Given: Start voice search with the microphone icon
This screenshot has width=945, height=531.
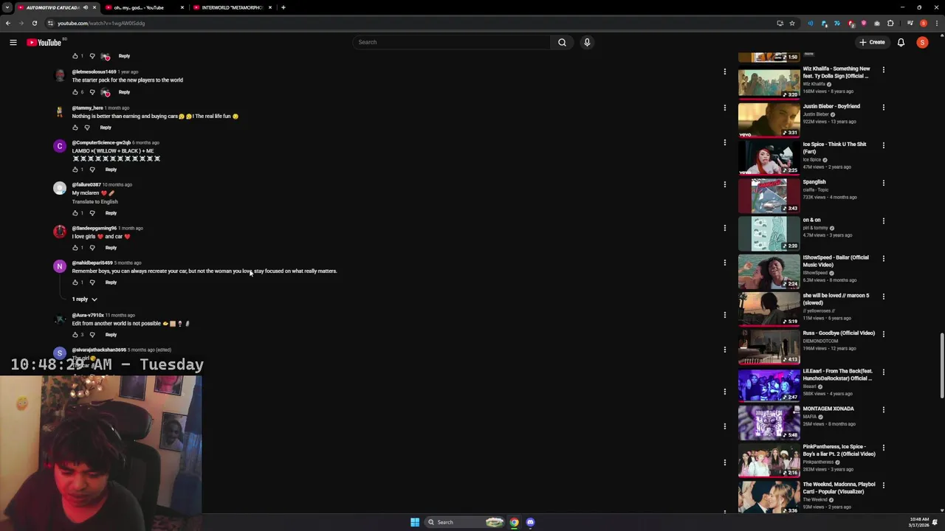Looking at the screenshot, I should click(587, 42).
